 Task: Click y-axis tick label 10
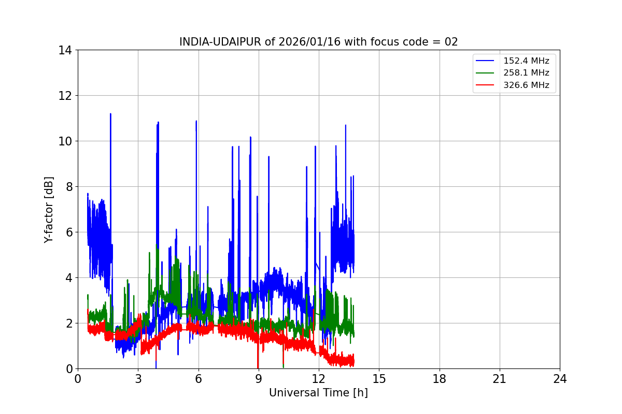pos(65,141)
